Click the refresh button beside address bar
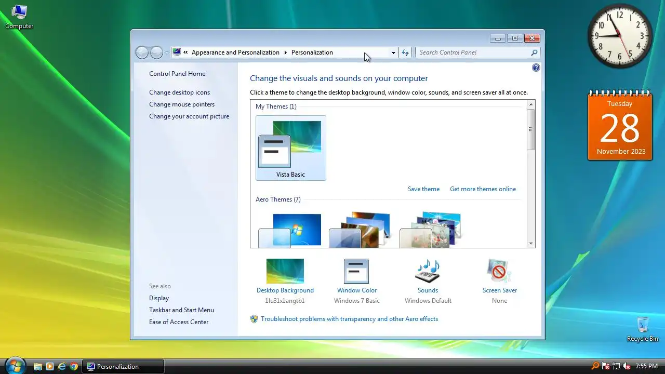Viewport: 665px width, 374px height. 405,52
